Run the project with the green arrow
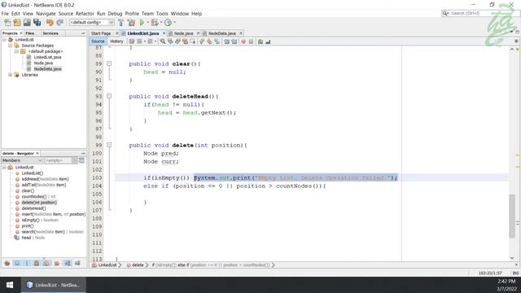Image resolution: width=521 pixels, height=293 pixels. tap(142, 22)
